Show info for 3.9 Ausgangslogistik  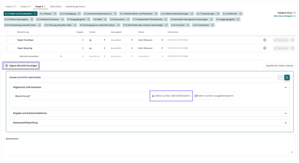click(x=238, y=20)
